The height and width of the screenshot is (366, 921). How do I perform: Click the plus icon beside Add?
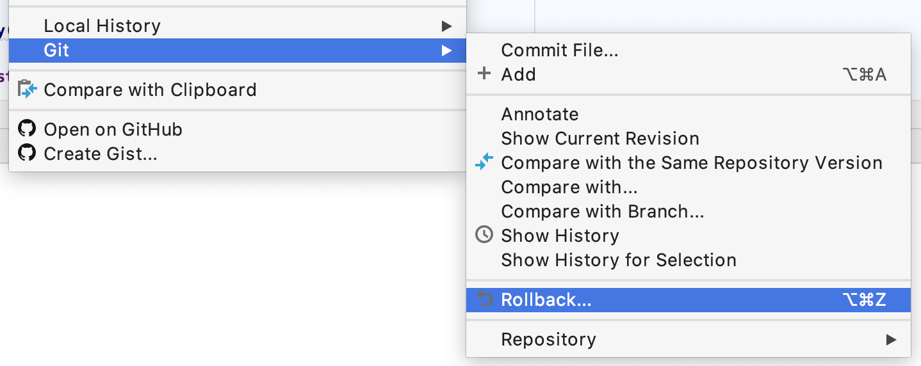coord(484,74)
